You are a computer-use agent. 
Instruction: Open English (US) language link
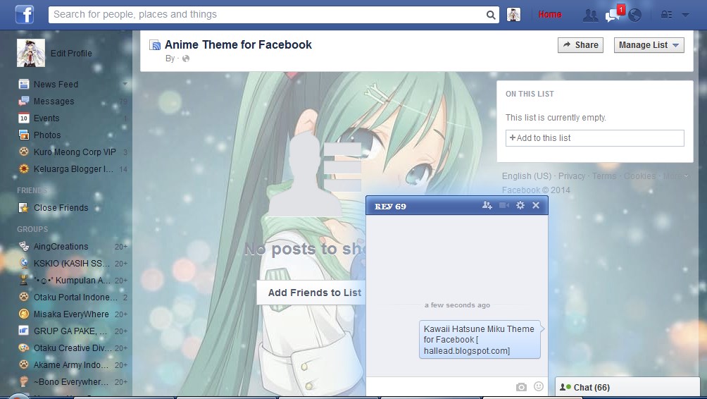(x=527, y=176)
